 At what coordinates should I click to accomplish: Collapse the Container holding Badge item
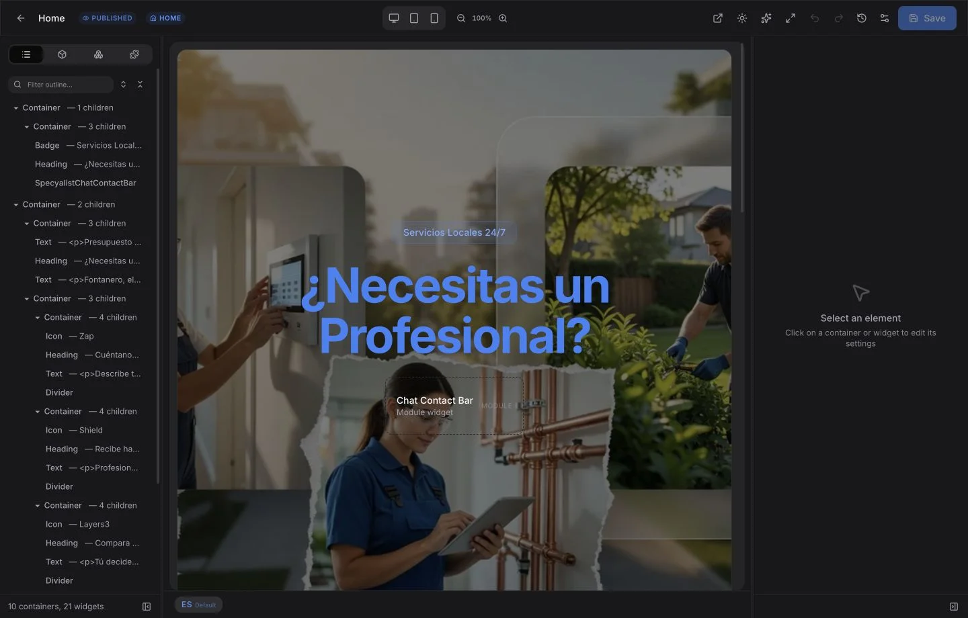[27, 127]
